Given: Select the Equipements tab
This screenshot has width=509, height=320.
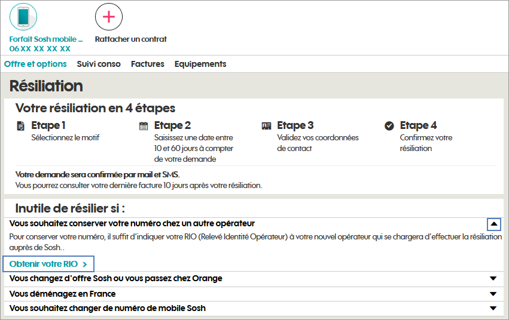Looking at the screenshot, I should (200, 64).
